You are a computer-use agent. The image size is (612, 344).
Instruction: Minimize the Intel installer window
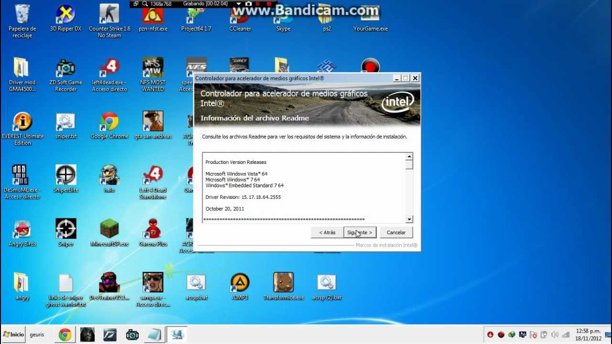(396, 78)
